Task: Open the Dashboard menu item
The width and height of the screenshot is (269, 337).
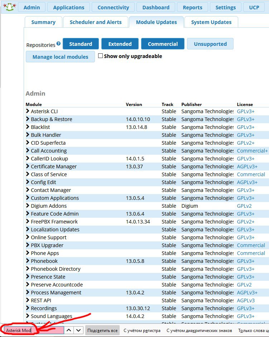Action: tap(156, 7)
